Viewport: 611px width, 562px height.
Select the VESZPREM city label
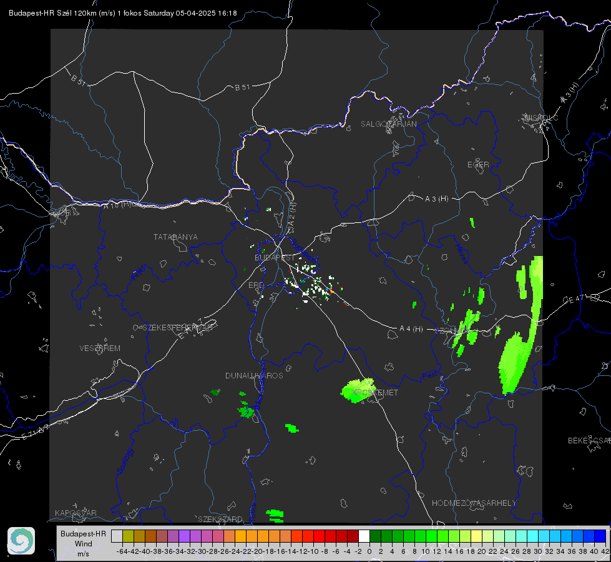pos(100,348)
